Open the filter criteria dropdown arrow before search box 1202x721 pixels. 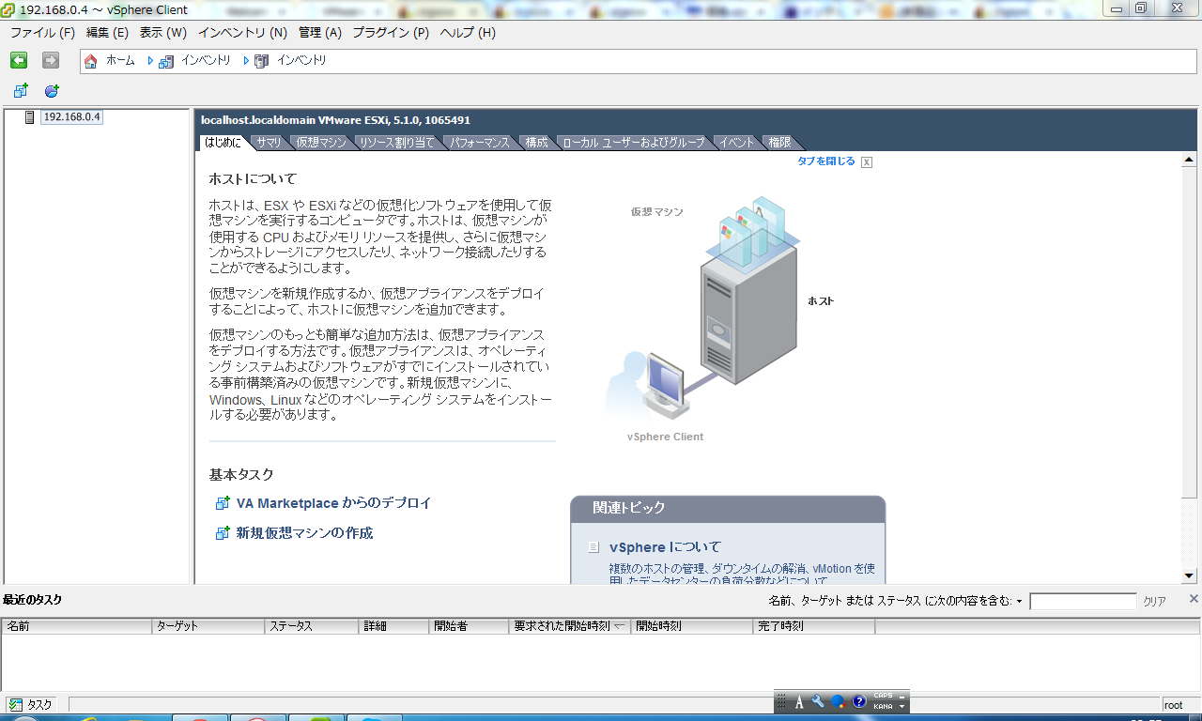(1020, 601)
